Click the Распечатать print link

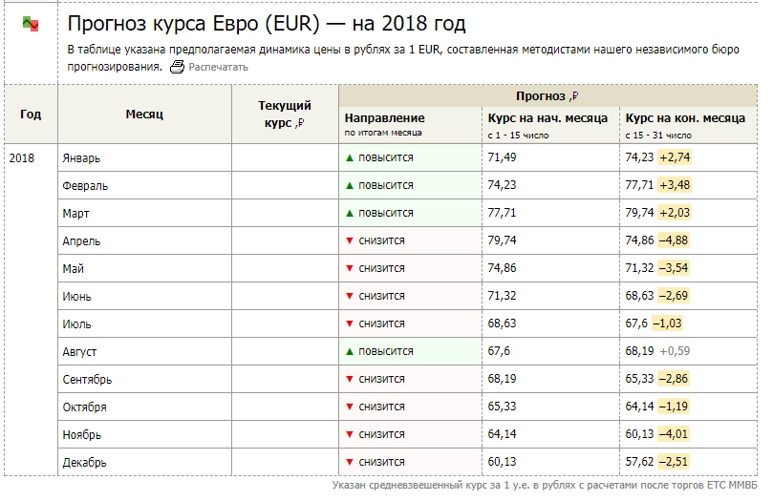218,67
